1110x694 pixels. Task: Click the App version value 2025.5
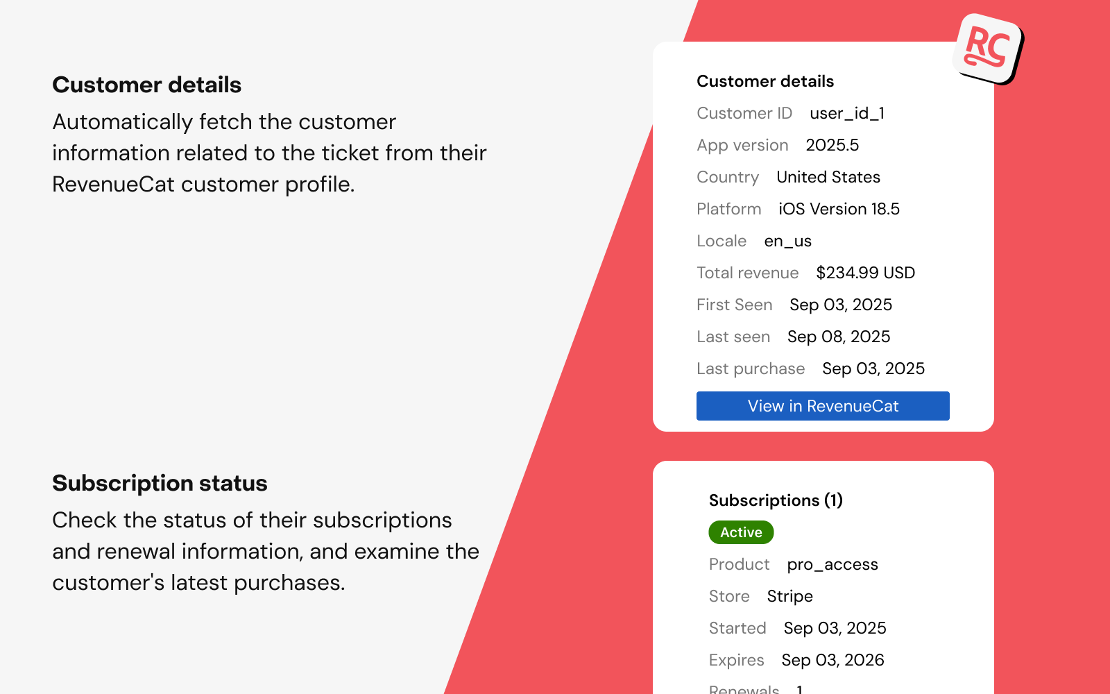coord(832,145)
